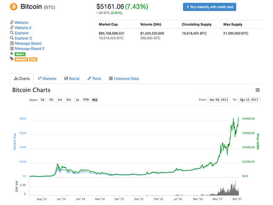This screenshot has width=273, height=205.
Task: Switch to the Historical Data tab
Action: (x=124, y=79)
